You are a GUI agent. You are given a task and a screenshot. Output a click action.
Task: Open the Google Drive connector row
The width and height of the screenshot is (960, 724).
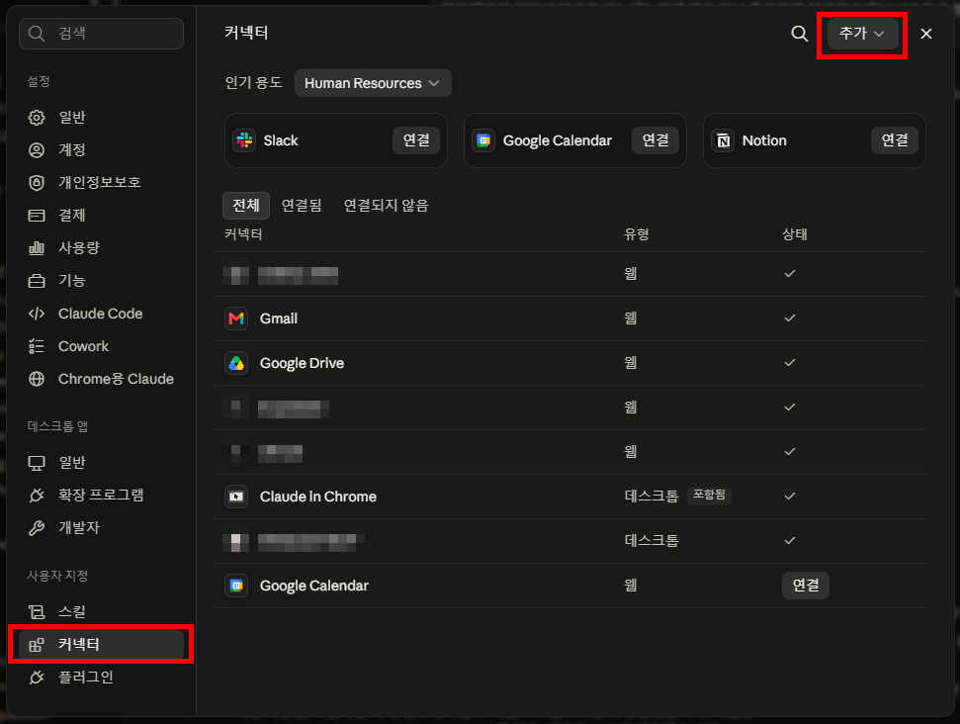(570, 363)
